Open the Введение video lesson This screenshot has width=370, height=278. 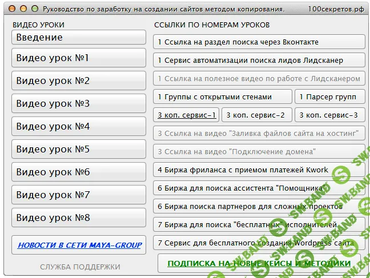click(79, 37)
